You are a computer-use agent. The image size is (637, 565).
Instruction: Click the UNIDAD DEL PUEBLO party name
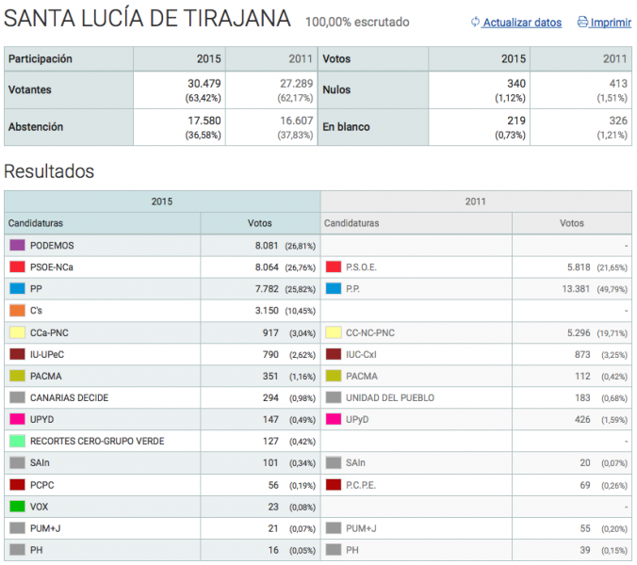[x=390, y=397]
